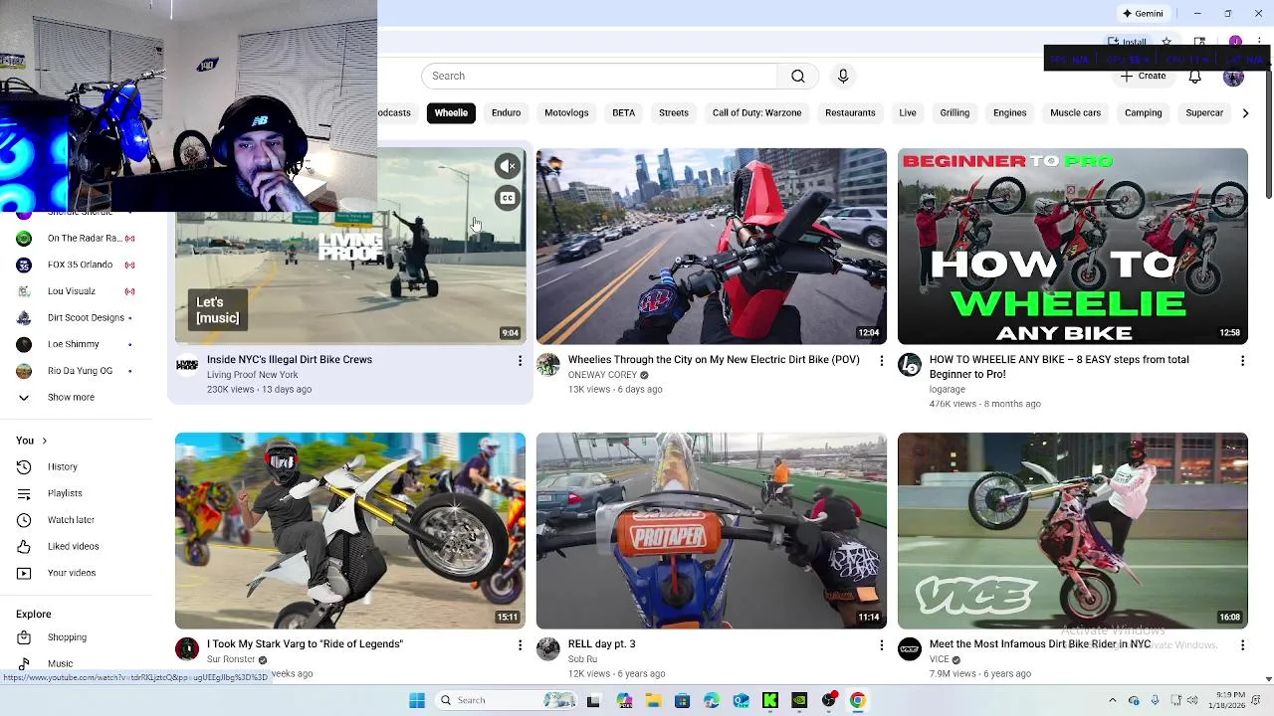Open the VICE dirt bike rider thumbnail
Viewport: 1274px width, 716px height.
(x=1072, y=531)
